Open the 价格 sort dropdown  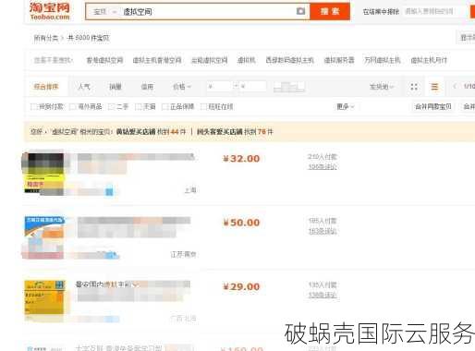click(x=182, y=87)
